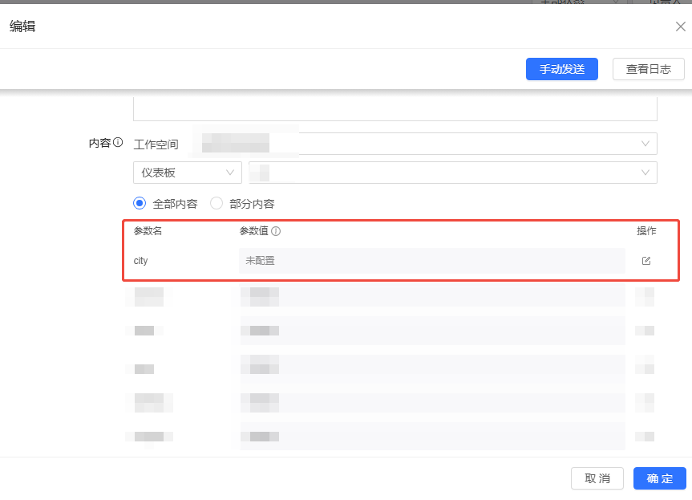Select the 部分内容 radio option
Screen dimensions: 692x500
pyautogui.click(x=217, y=204)
